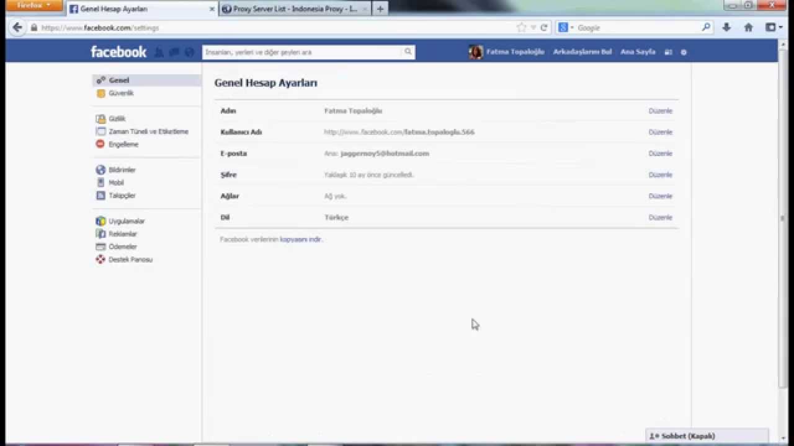The width and height of the screenshot is (794, 446).
Task: Open the account settings gear menu
Action: [x=684, y=53]
